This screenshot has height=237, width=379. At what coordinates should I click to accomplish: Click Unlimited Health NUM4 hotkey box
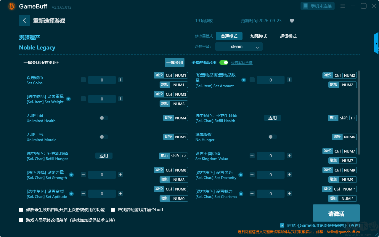176,118
